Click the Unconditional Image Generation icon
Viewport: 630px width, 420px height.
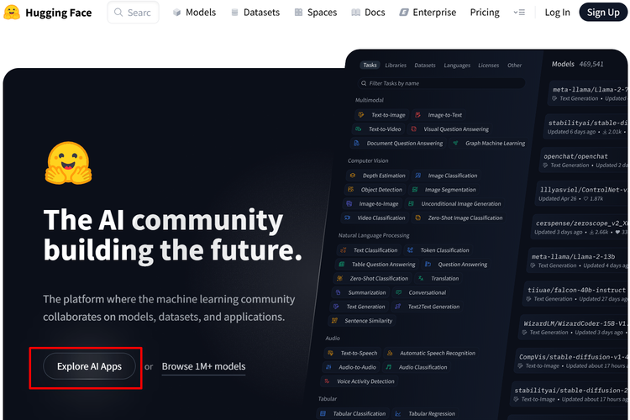click(x=411, y=204)
